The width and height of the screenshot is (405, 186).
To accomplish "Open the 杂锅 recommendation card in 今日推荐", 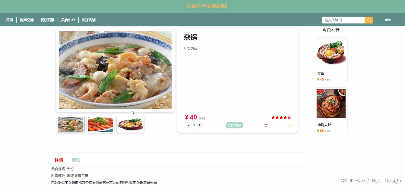I will 331,60.
